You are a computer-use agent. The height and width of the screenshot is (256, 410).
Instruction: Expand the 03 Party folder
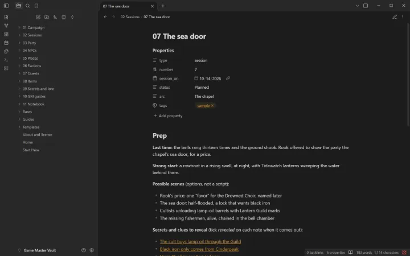point(29,43)
